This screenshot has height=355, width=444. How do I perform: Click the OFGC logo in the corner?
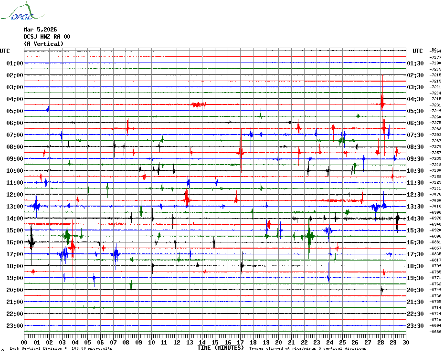coord(18,13)
